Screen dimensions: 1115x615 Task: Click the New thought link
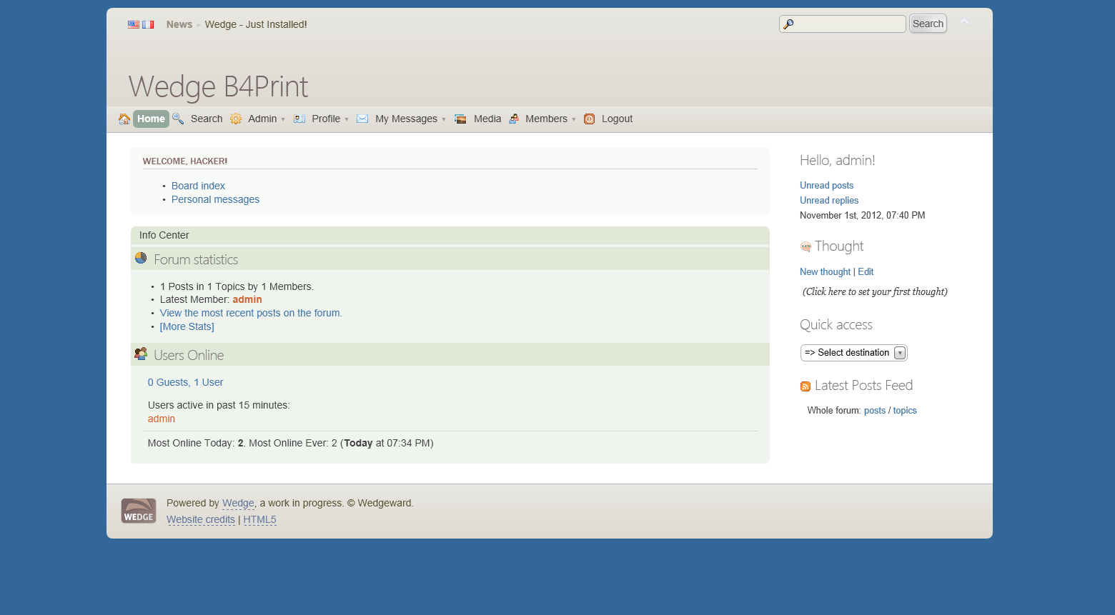click(825, 271)
